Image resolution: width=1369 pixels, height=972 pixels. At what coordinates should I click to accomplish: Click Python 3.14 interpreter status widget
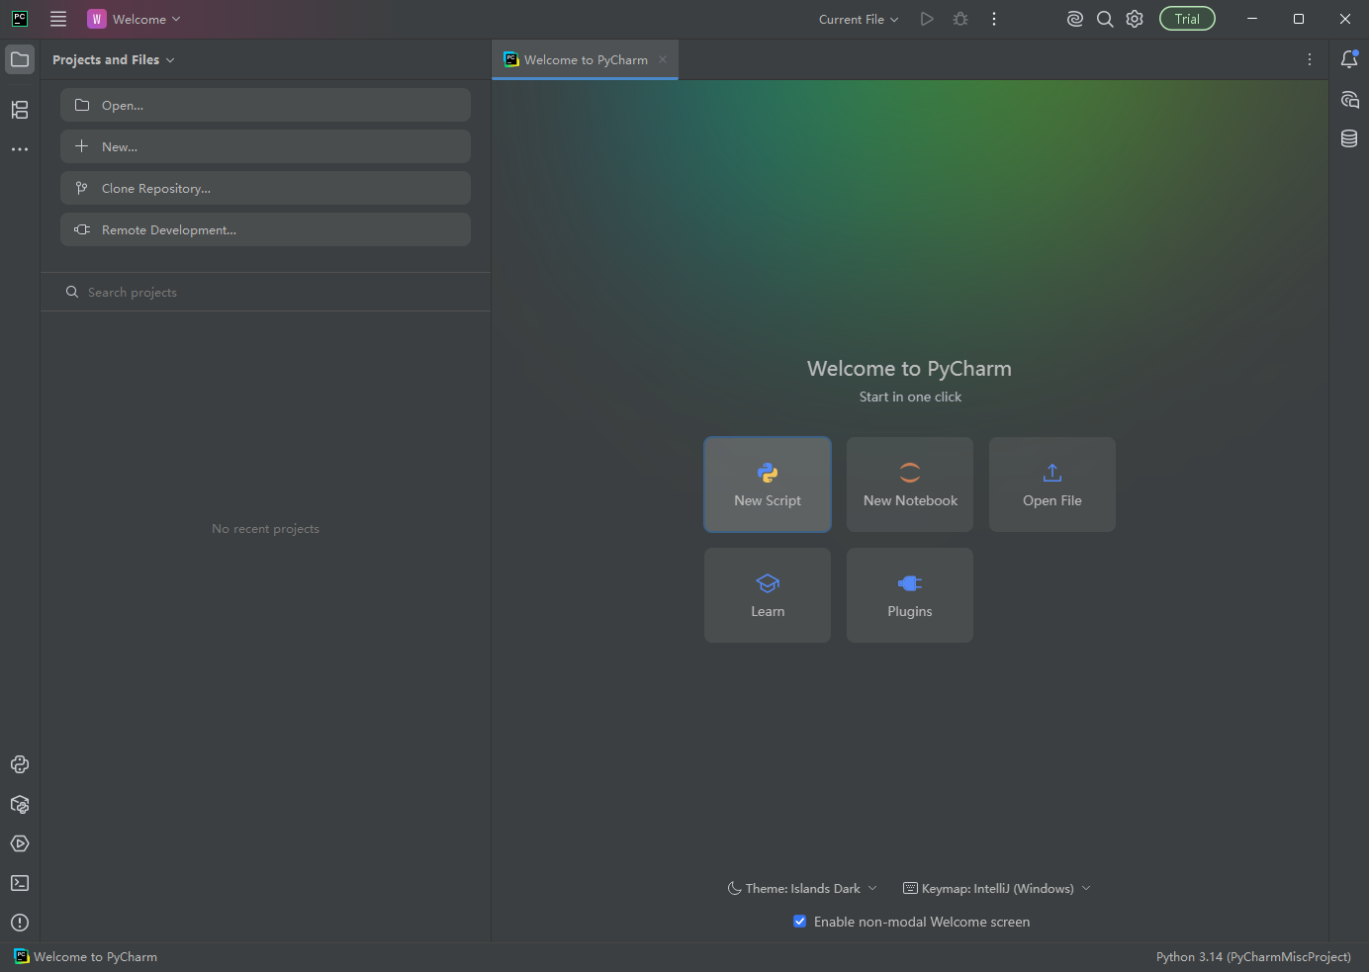(x=1253, y=956)
